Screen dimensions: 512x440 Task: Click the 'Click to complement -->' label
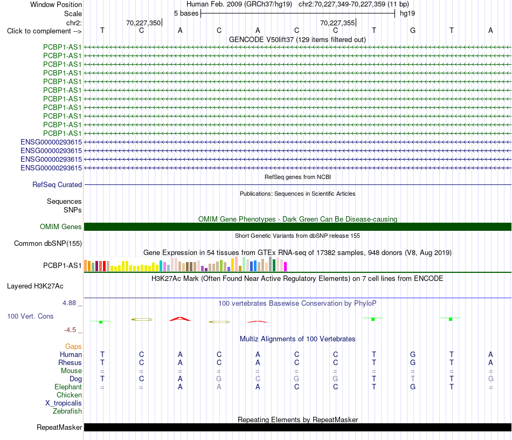(44, 31)
